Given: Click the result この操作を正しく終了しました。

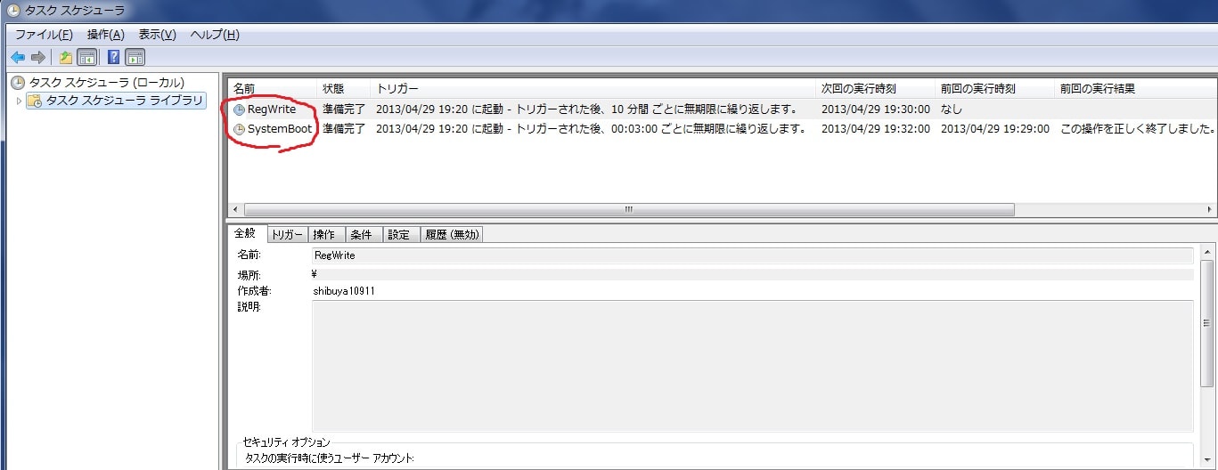Looking at the screenshot, I should [x=1138, y=129].
